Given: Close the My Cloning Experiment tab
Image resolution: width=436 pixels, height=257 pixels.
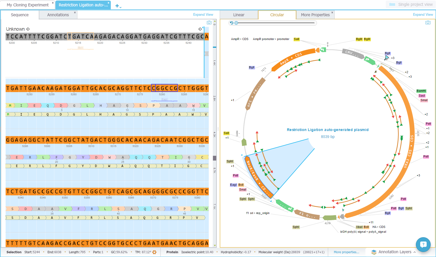Looking at the screenshot, I should click(53, 3).
